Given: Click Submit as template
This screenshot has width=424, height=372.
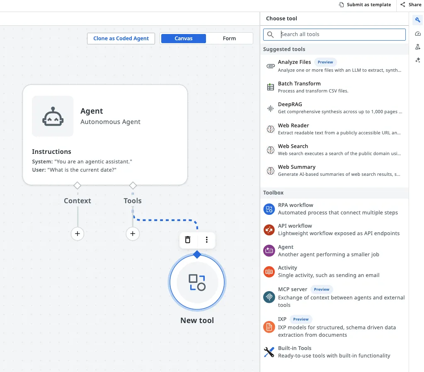Looking at the screenshot, I should pos(365,5).
